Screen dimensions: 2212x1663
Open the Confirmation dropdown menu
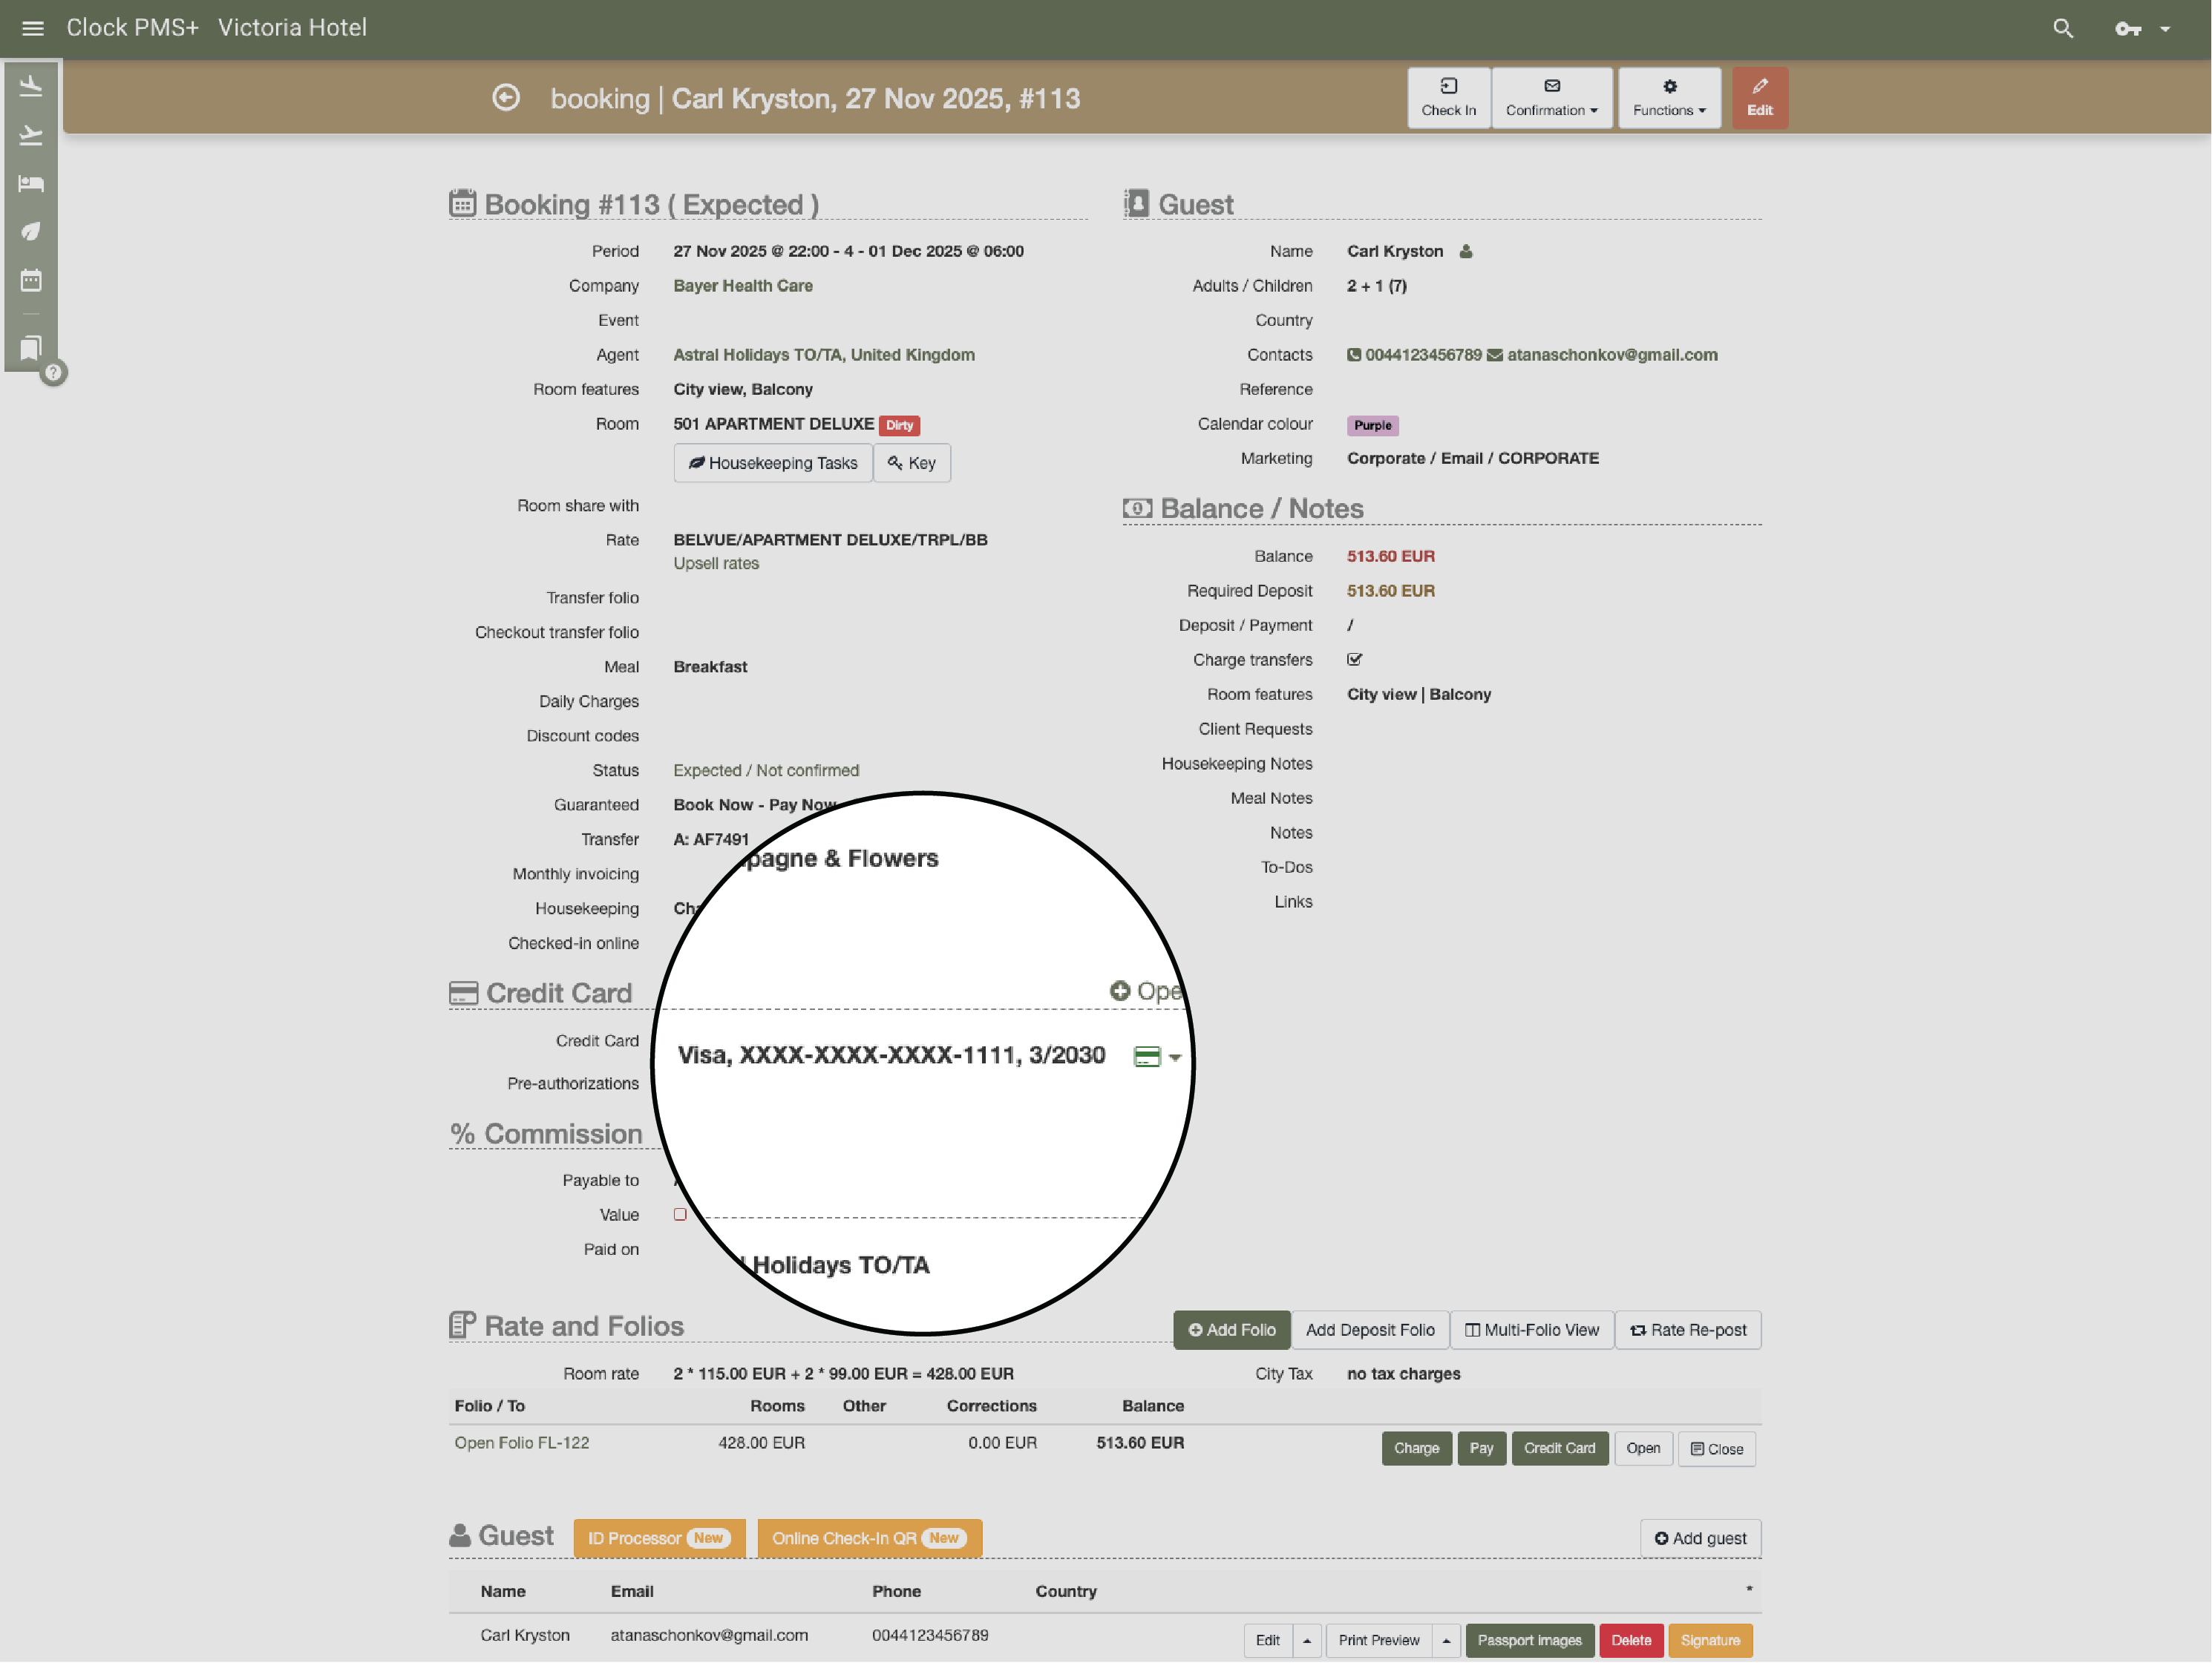click(1551, 98)
